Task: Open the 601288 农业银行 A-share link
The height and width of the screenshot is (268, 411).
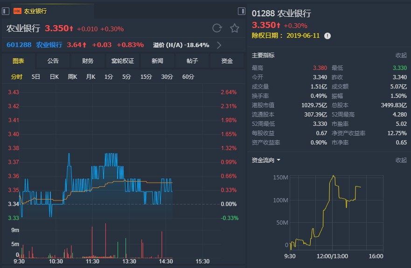Action: point(35,45)
